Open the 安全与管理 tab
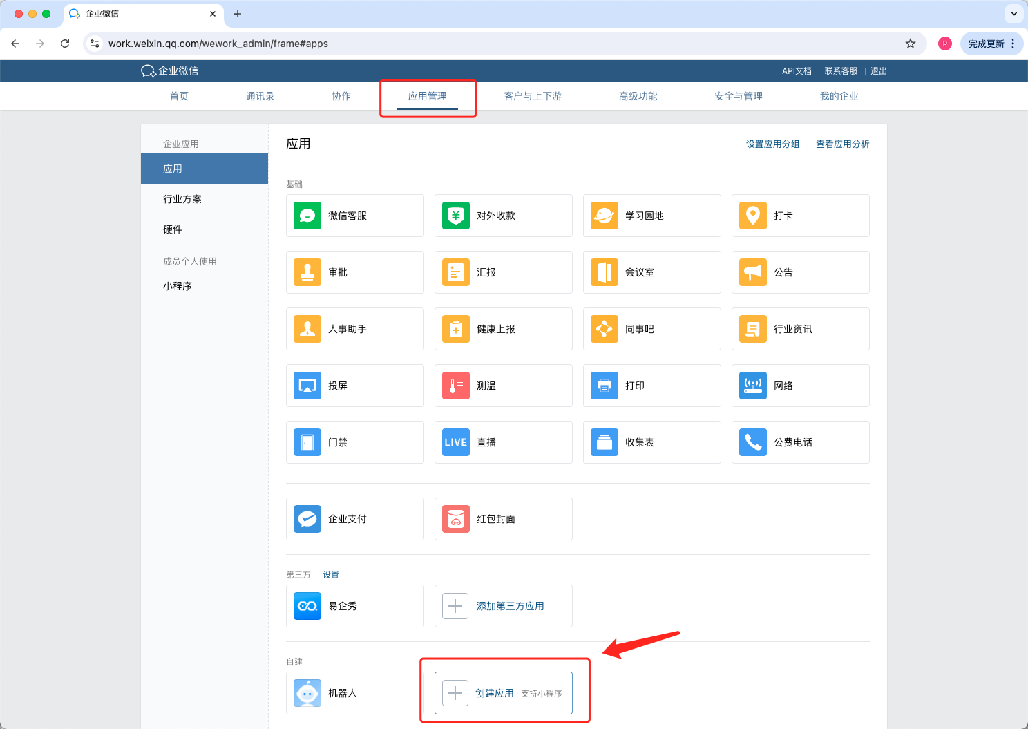The width and height of the screenshot is (1028, 729). [739, 96]
